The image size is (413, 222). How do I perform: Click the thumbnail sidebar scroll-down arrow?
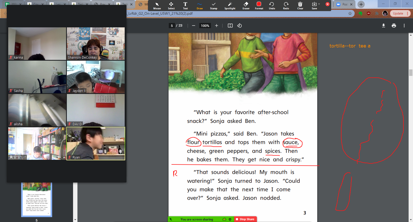75,220
